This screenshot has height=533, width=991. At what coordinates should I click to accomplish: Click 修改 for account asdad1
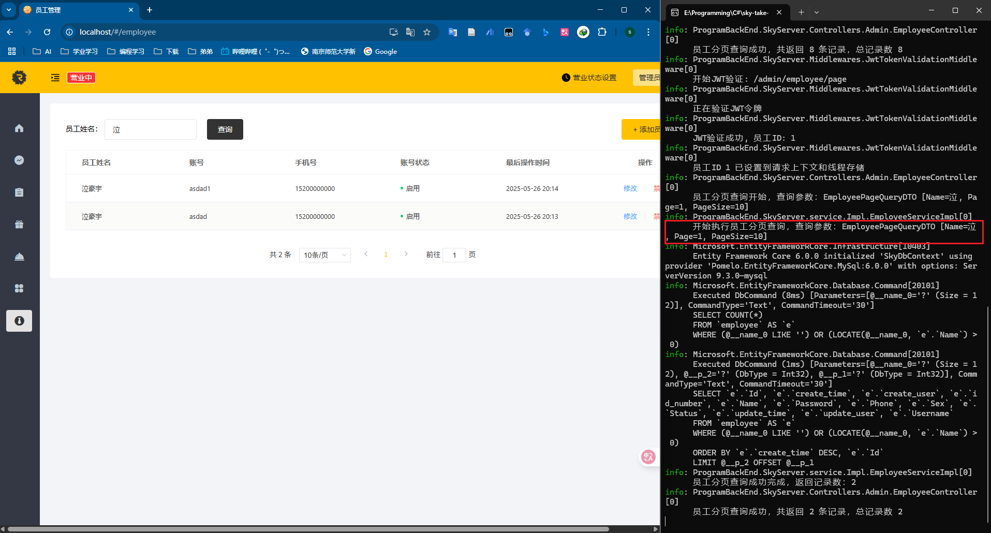tap(630, 189)
